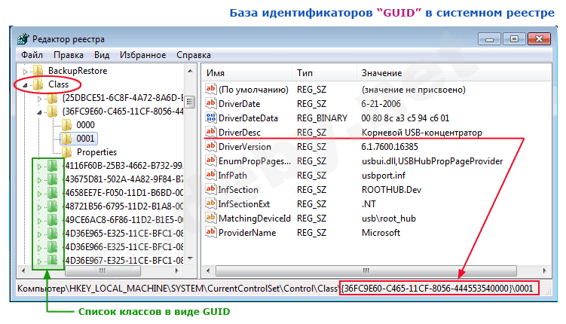
Task: Select the Properties subkey label
Action: (x=96, y=152)
